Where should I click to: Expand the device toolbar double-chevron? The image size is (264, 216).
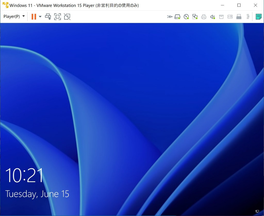(x=169, y=17)
